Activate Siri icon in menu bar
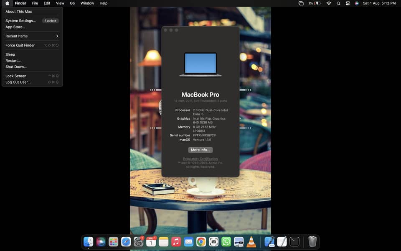 pos(356,3)
